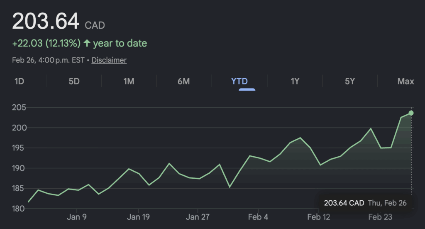Image resolution: width=425 pixels, height=229 pixels.
Task: Click the Feb 4 date axis label
Action: click(x=258, y=217)
